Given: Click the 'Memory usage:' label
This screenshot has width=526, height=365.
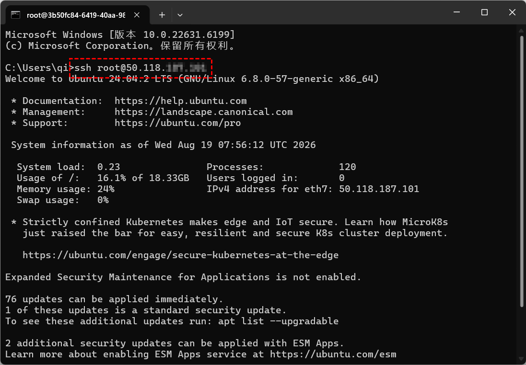Looking at the screenshot, I should pos(54,189).
